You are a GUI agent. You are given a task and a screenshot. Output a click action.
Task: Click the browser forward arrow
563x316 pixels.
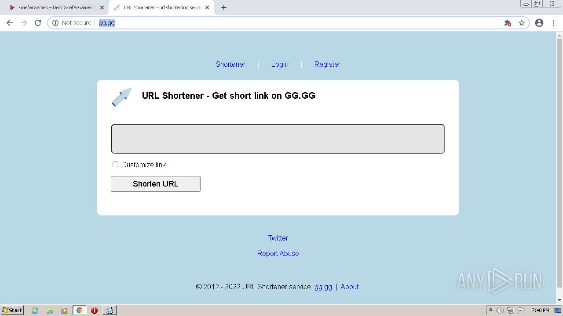coord(24,23)
